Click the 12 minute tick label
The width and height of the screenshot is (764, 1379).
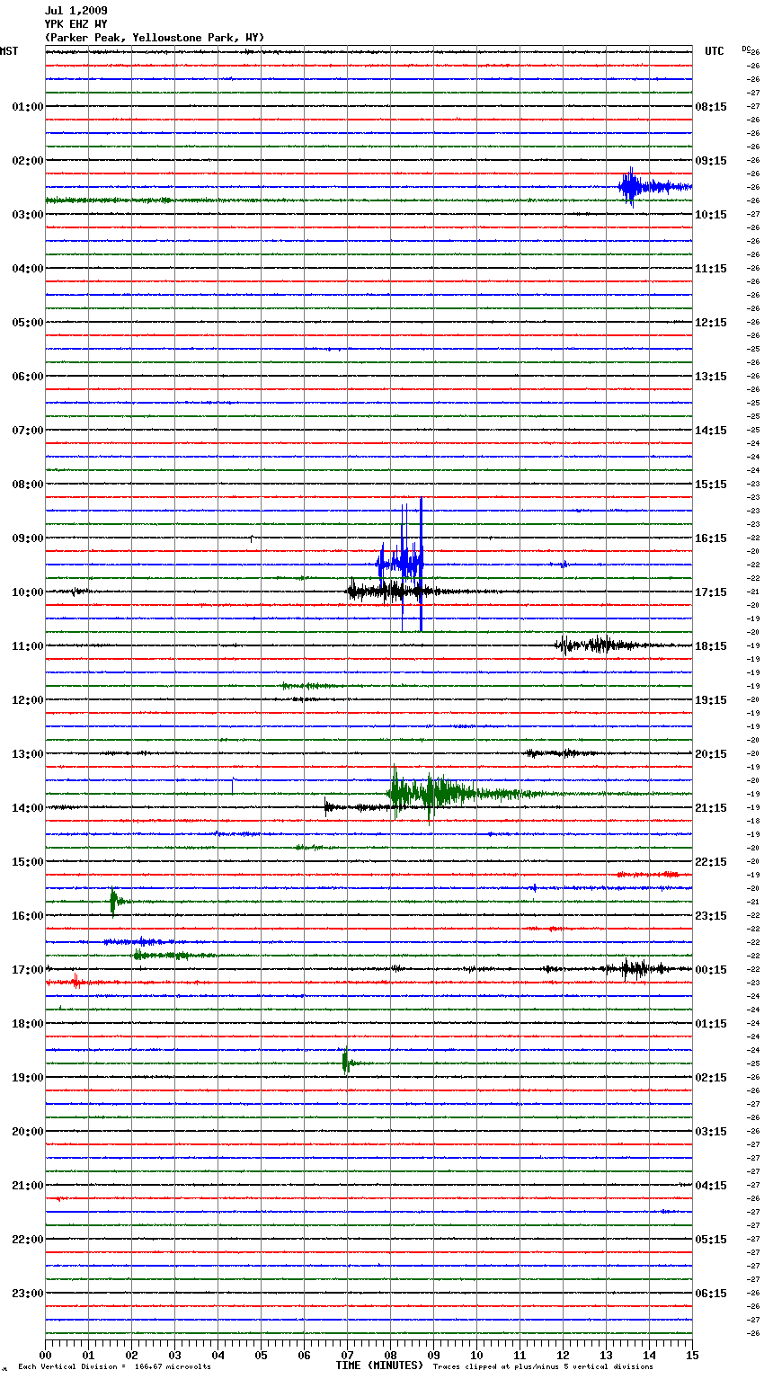pos(563,1356)
